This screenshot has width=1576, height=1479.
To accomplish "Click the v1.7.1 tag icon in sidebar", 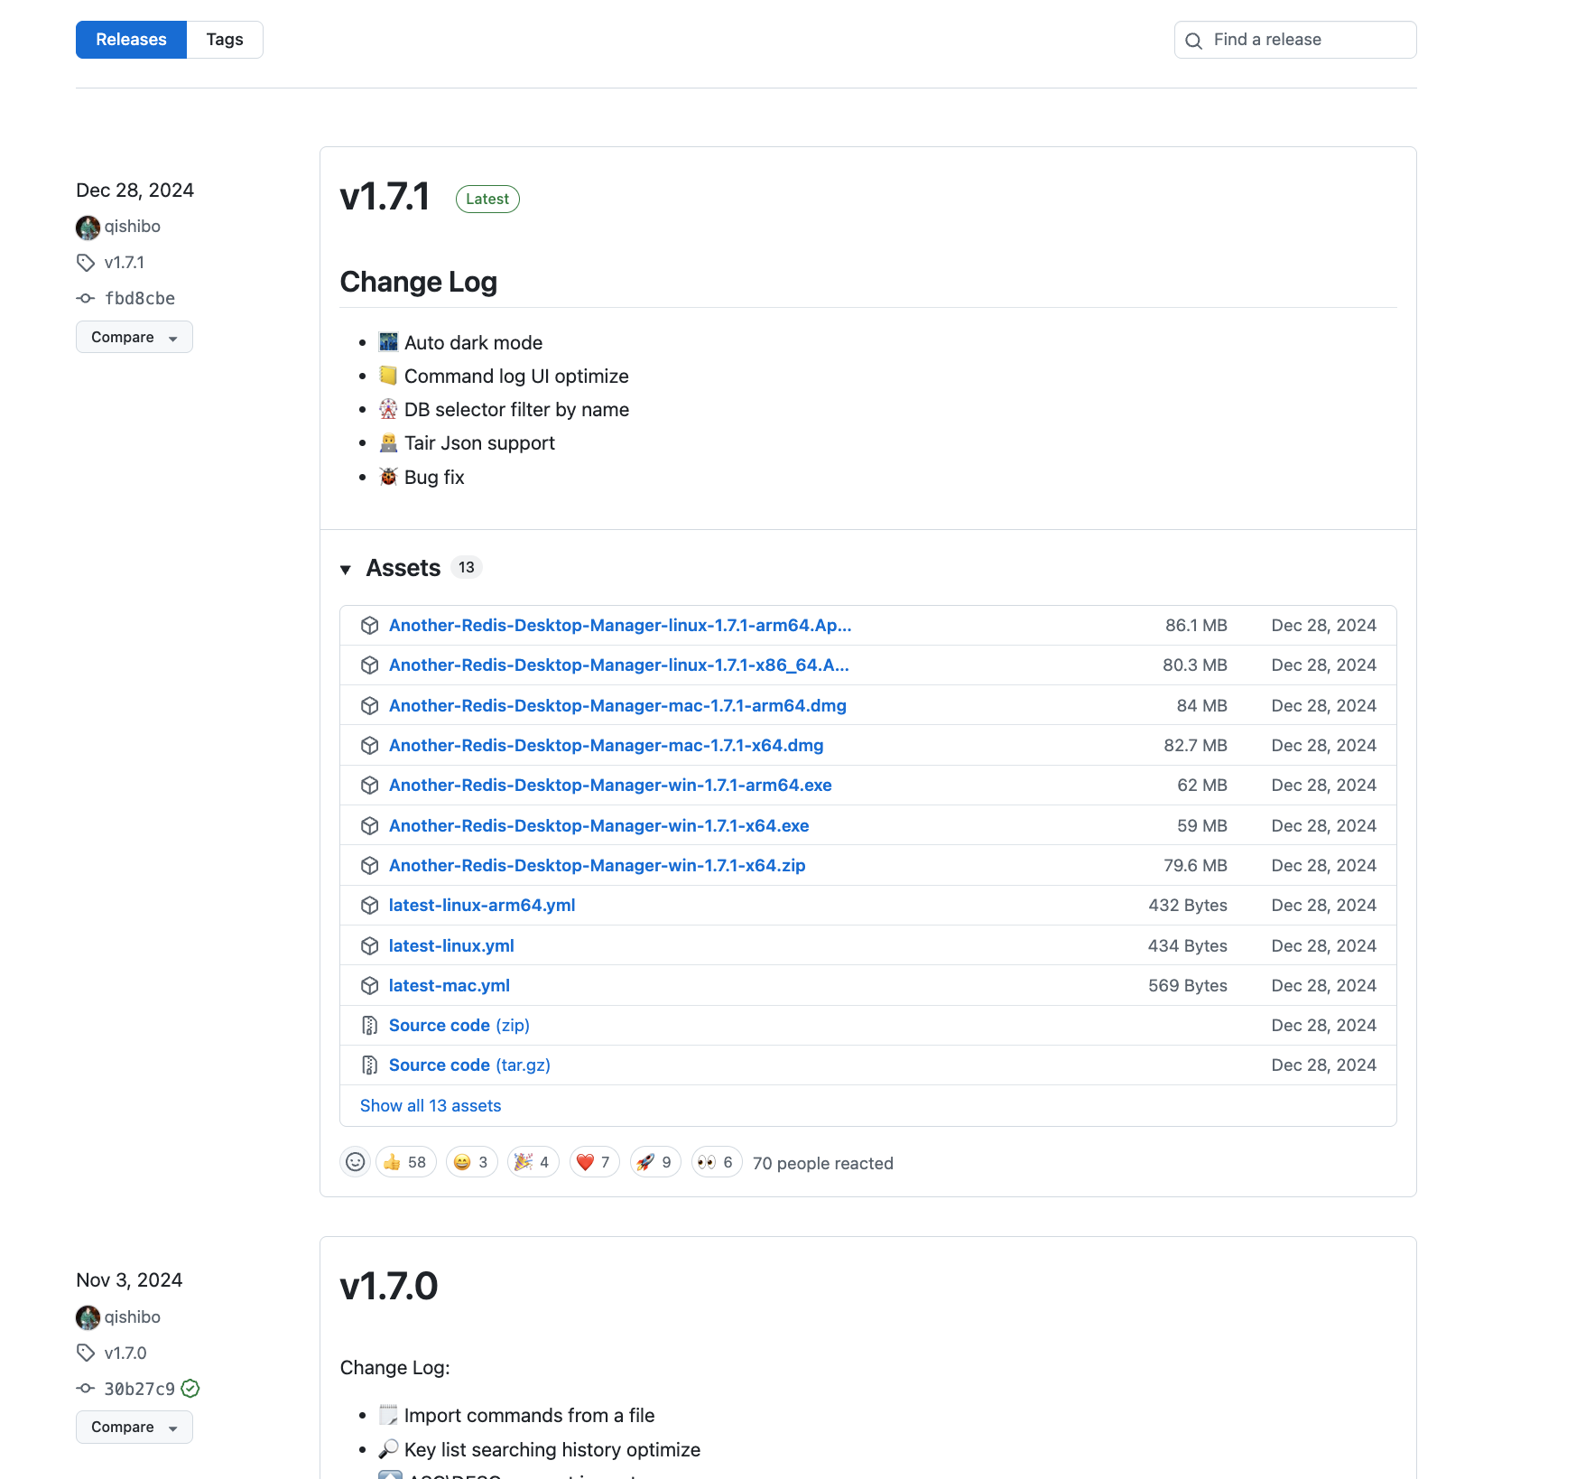I will pos(86,263).
